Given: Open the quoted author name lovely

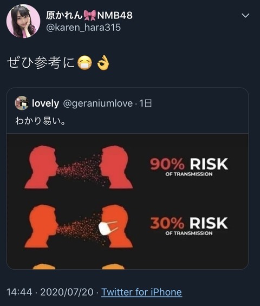Looking at the screenshot, I should (45, 103).
